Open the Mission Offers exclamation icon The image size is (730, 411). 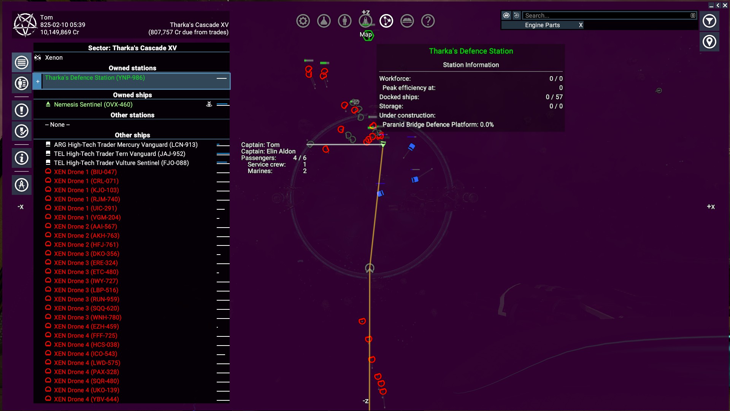[22, 110]
